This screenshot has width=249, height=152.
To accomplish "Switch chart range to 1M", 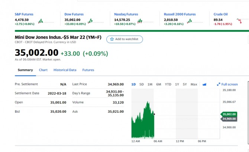I will click(x=150, y=85).
